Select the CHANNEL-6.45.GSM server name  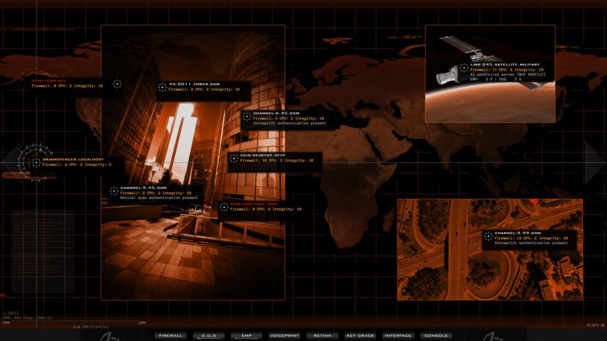(x=276, y=114)
